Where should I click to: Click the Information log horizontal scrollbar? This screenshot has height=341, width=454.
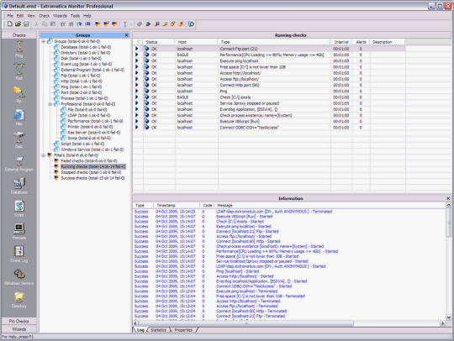[x=289, y=323]
